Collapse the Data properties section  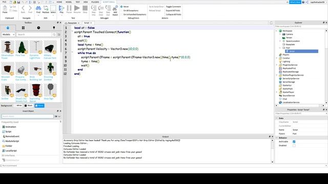(277, 118)
